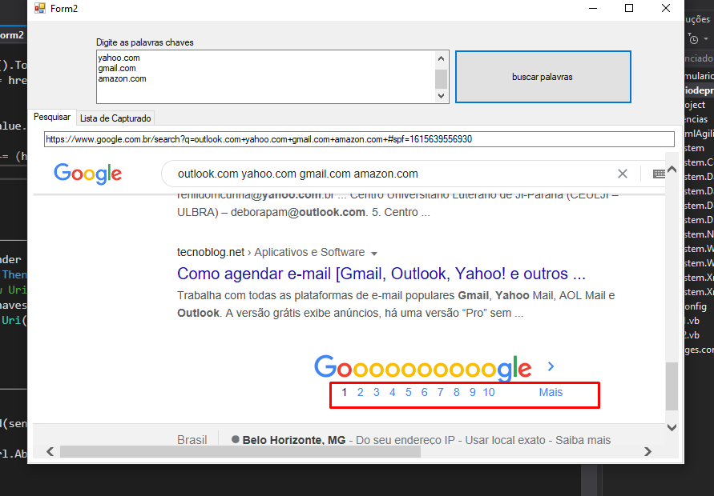This screenshot has width=714, height=496.
Task: Go to results page 5
Action: coord(409,392)
